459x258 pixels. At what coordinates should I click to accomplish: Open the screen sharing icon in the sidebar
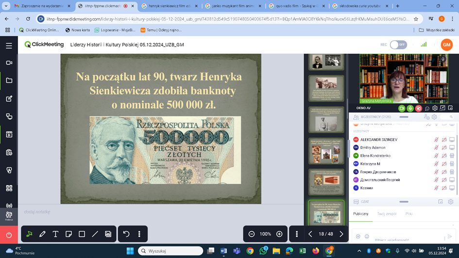point(9,116)
